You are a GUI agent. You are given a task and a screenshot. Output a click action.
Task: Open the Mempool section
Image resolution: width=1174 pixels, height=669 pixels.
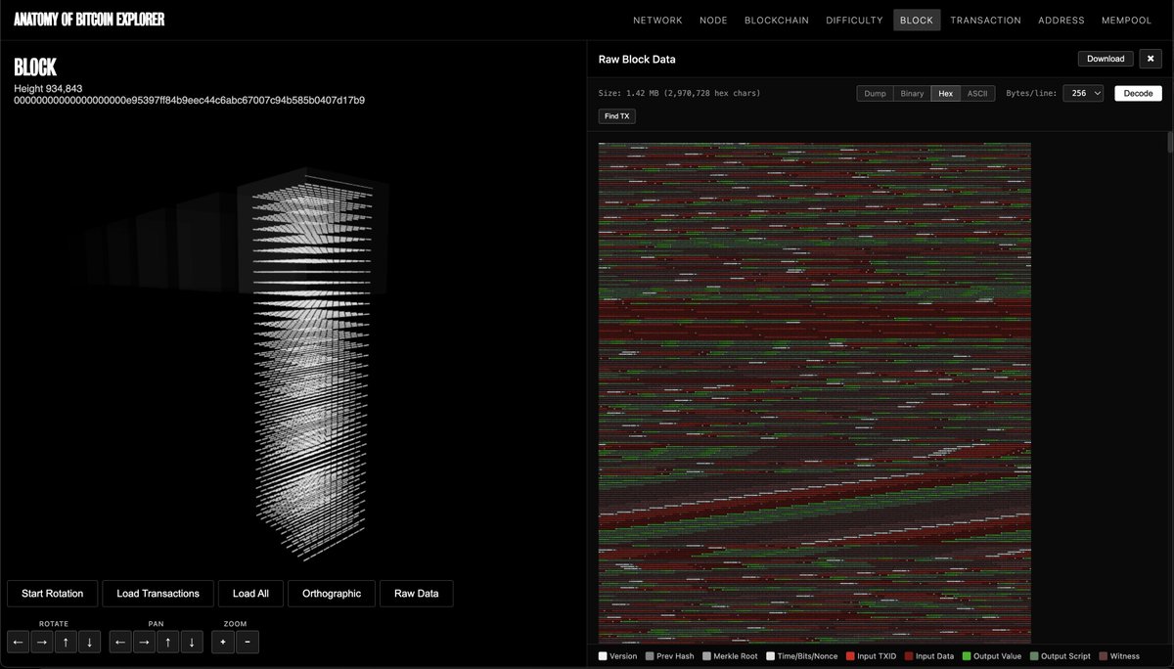click(1127, 20)
